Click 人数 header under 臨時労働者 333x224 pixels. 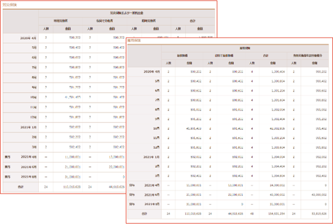point(134,29)
